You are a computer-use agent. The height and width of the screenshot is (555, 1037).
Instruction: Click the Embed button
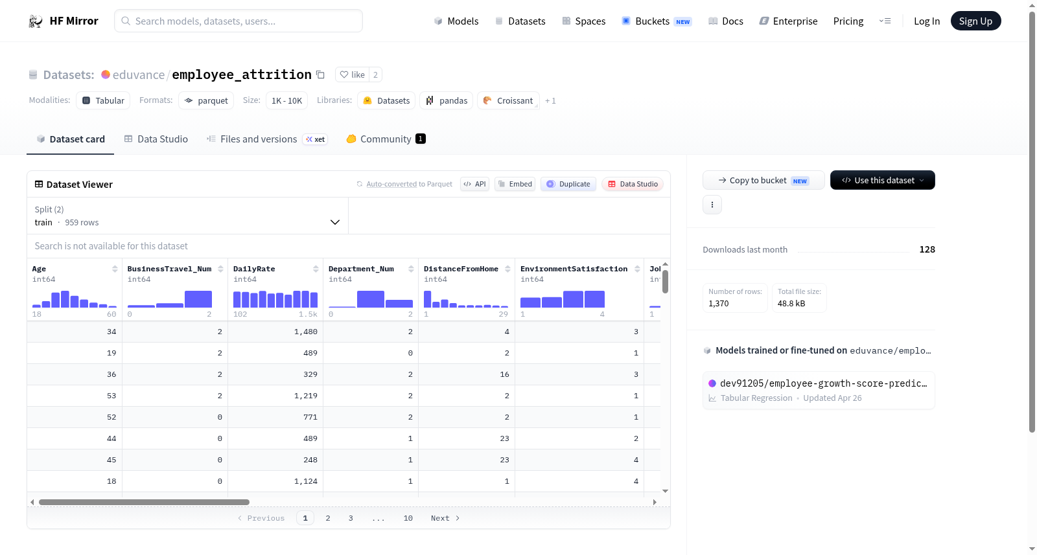[x=515, y=184]
